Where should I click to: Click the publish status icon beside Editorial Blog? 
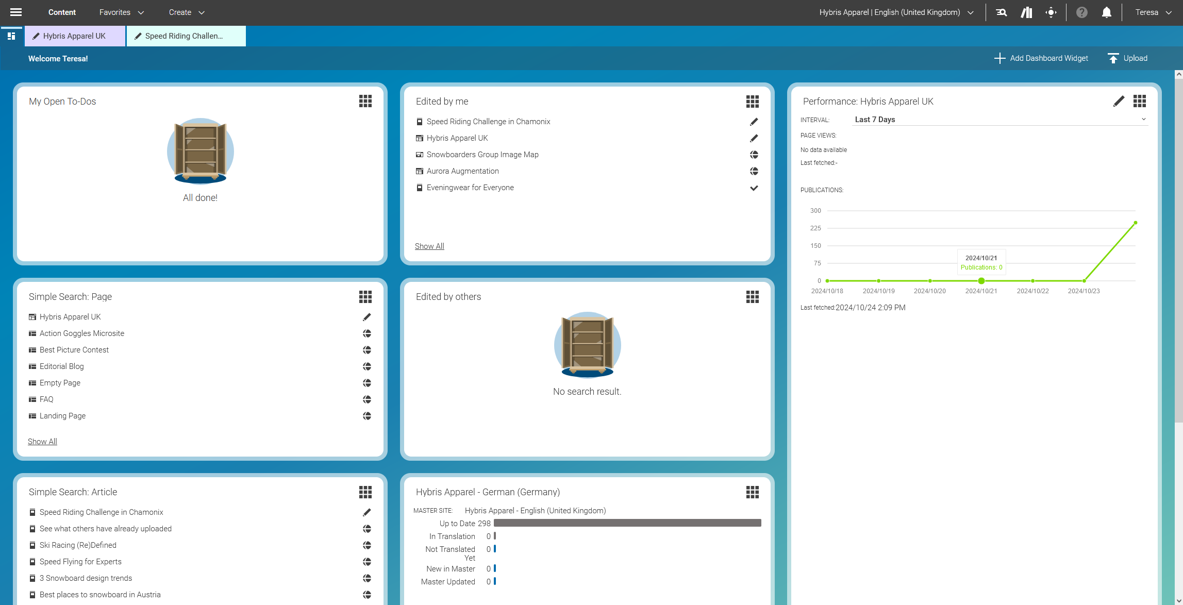[366, 366]
